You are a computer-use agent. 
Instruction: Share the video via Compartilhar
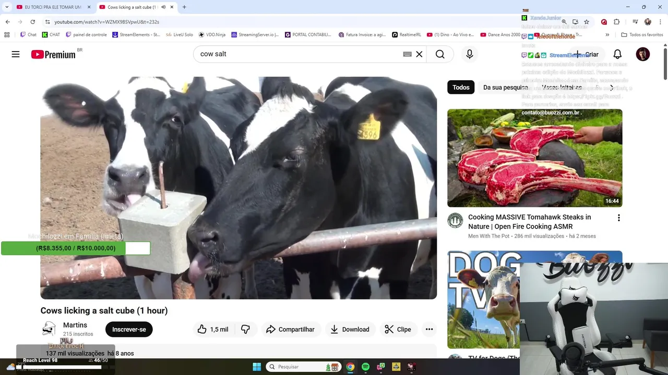coord(290,329)
